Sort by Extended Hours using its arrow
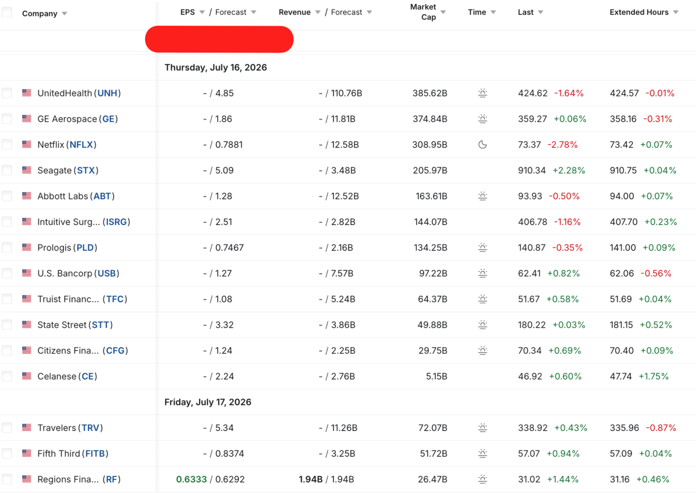Image resolution: width=696 pixels, height=493 pixels. pos(675,12)
